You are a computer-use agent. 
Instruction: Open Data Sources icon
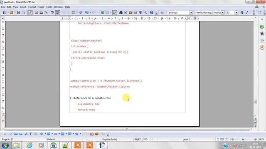[135, 12]
